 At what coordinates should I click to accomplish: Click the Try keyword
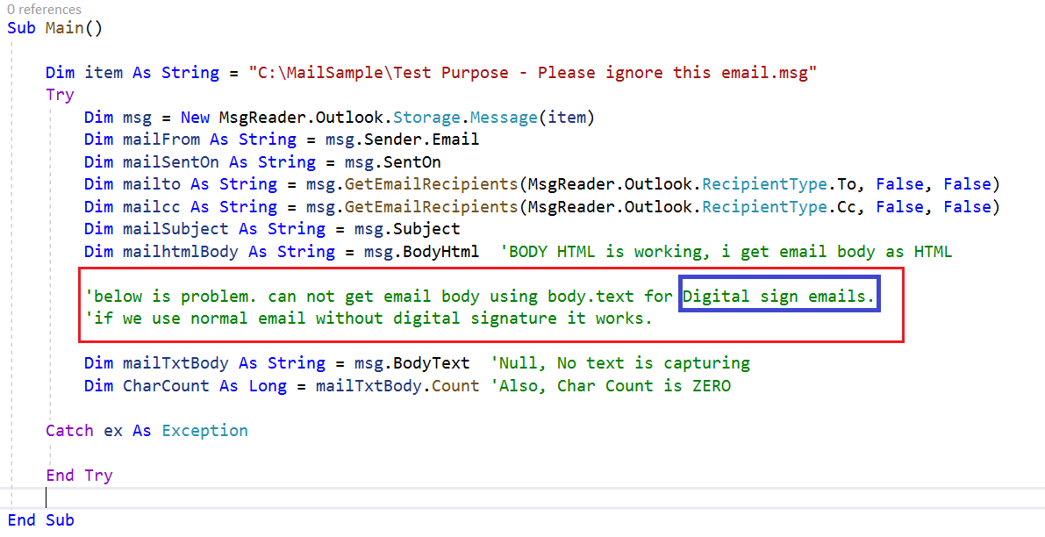coord(59,94)
